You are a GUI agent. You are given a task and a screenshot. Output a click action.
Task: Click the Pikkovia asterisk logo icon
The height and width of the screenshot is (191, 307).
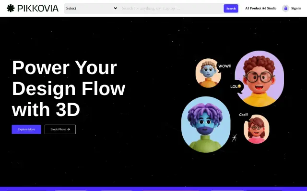point(11,8)
